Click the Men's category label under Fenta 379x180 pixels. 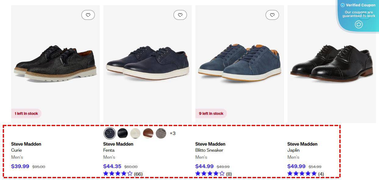(109, 157)
